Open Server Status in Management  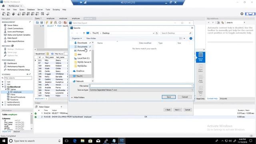(13, 25)
